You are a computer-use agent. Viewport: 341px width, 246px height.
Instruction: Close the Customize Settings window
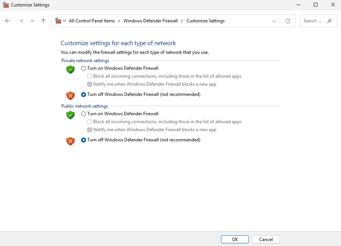click(333, 5)
